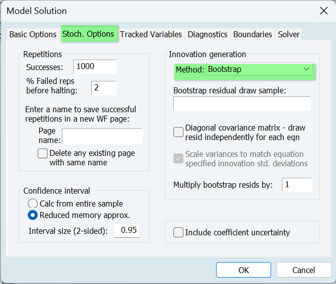
Task: Edit the Multiply bootstrap resids by field
Action: (297, 185)
